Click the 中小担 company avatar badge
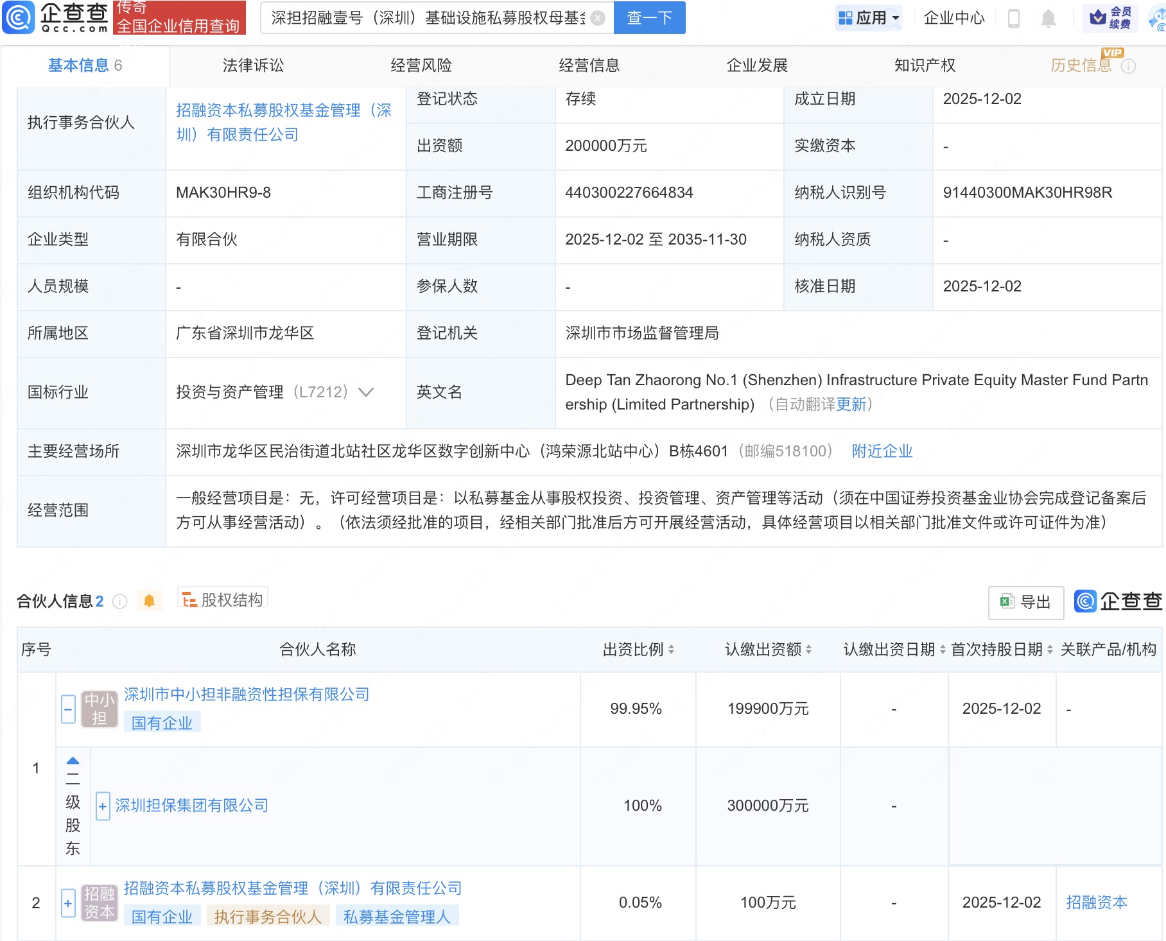 pyautogui.click(x=100, y=709)
